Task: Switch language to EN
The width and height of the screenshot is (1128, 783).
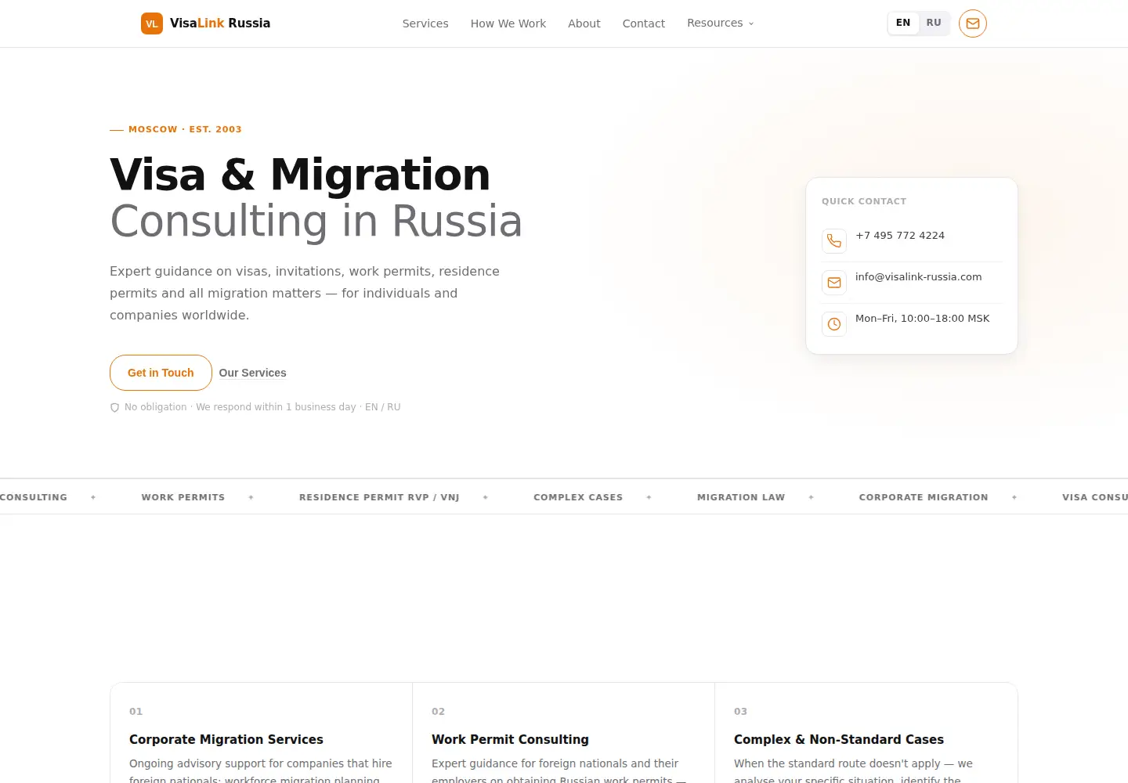Action: (903, 23)
